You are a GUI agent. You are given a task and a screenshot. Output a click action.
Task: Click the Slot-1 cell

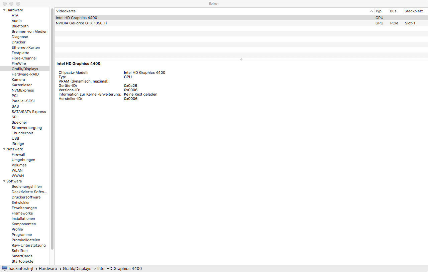pyautogui.click(x=410, y=23)
